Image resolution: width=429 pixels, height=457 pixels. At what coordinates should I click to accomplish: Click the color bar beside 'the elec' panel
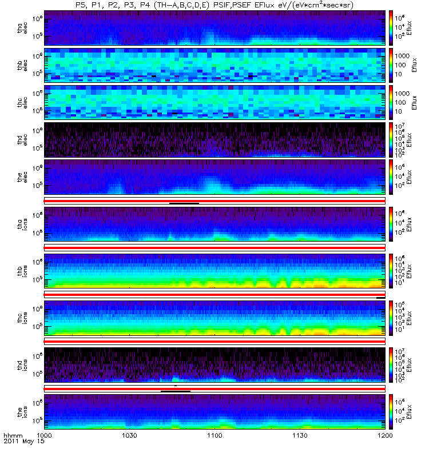(391, 177)
